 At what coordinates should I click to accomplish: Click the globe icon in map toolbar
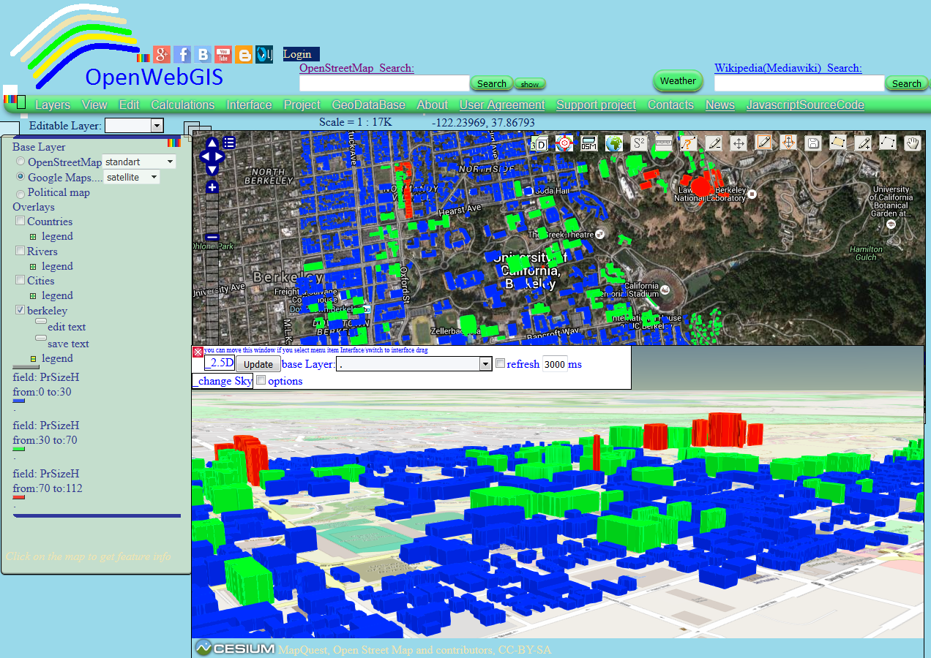613,143
